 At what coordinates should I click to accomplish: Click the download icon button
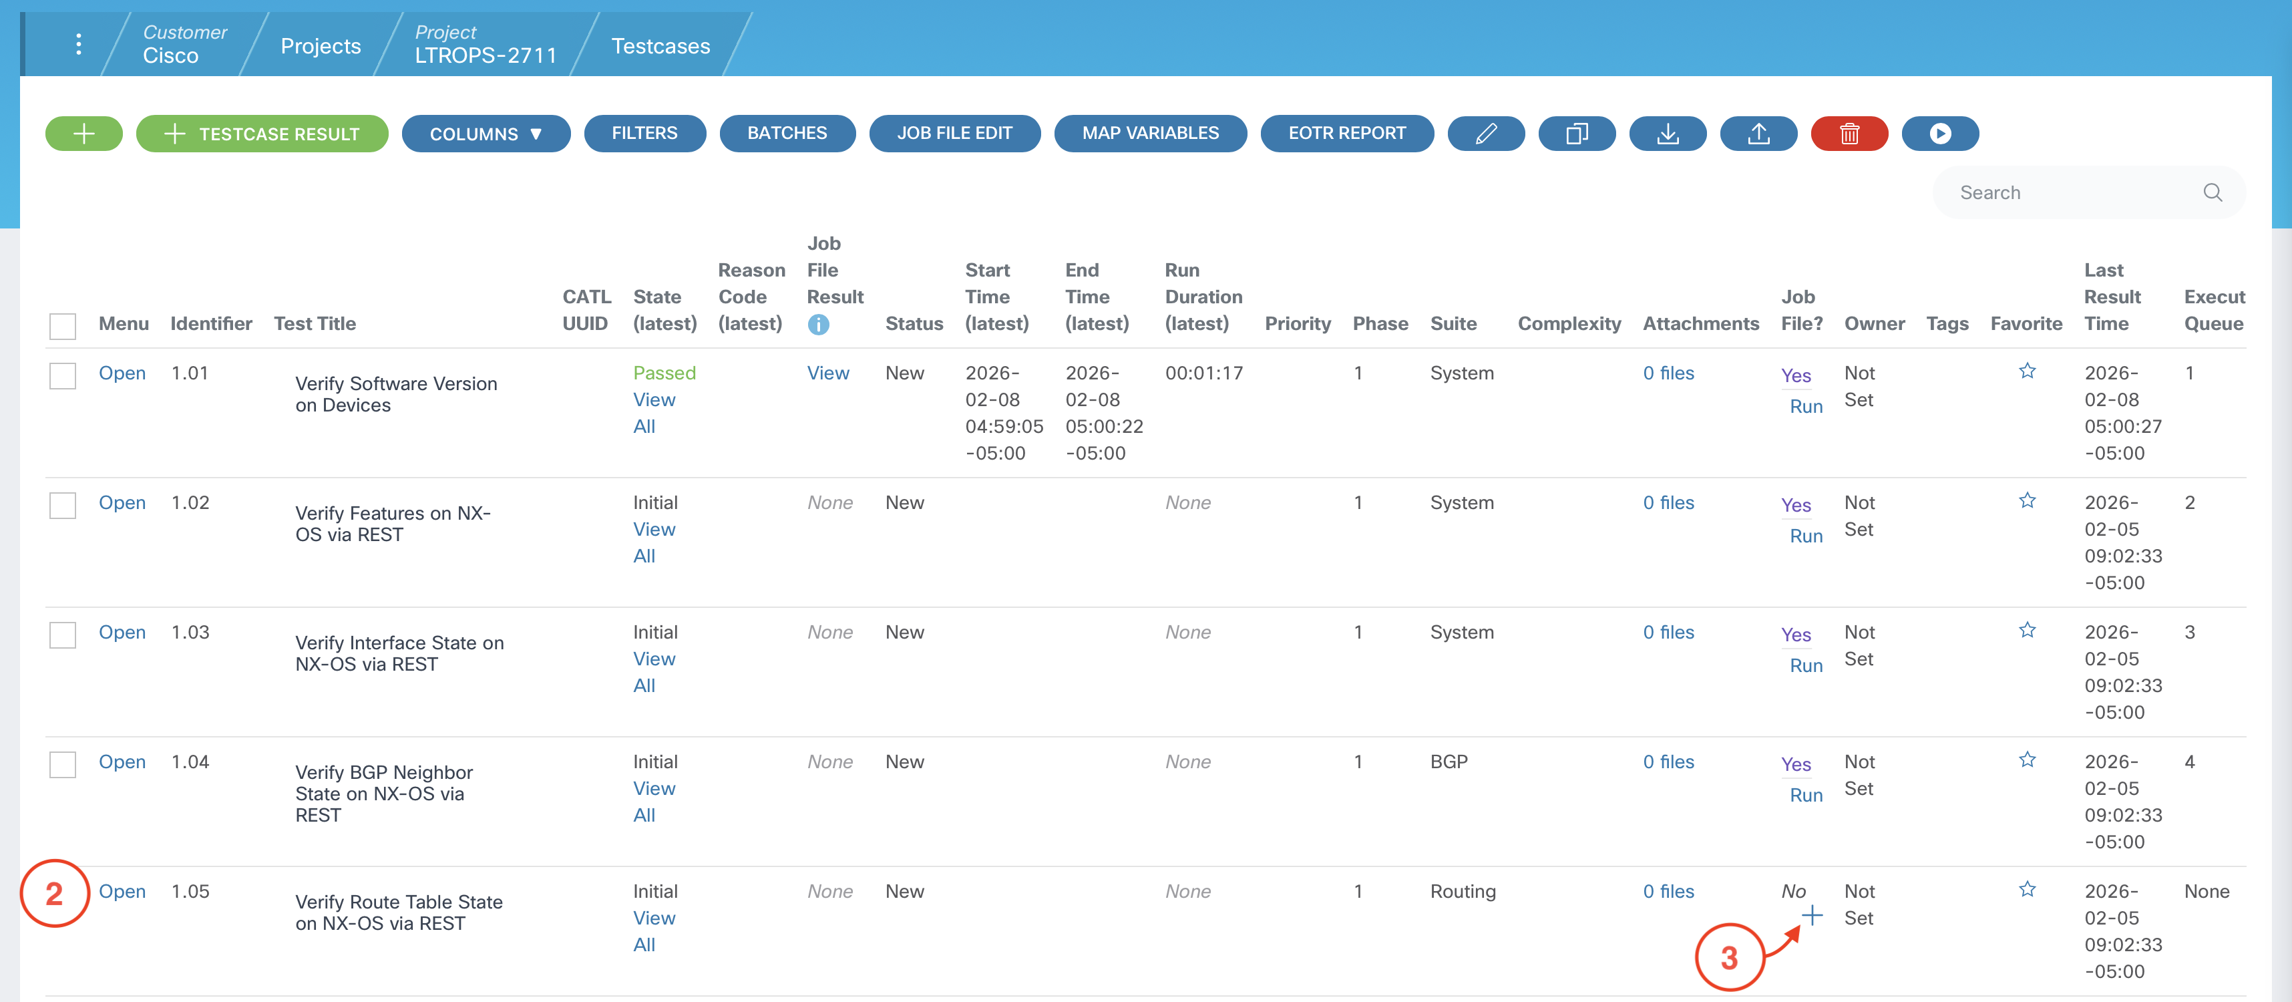[x=1668, y=134]
